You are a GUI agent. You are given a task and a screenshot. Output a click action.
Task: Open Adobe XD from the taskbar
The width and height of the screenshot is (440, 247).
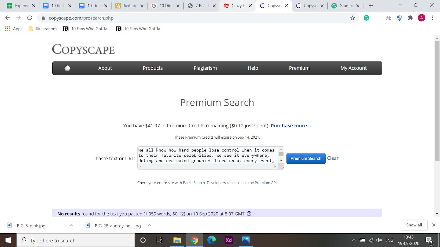229,240
